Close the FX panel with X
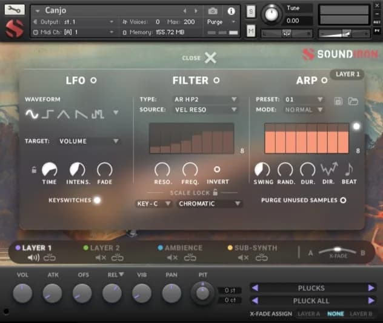Image resolution: width=383 pixels, height=323 pixels. click(210, 58)
